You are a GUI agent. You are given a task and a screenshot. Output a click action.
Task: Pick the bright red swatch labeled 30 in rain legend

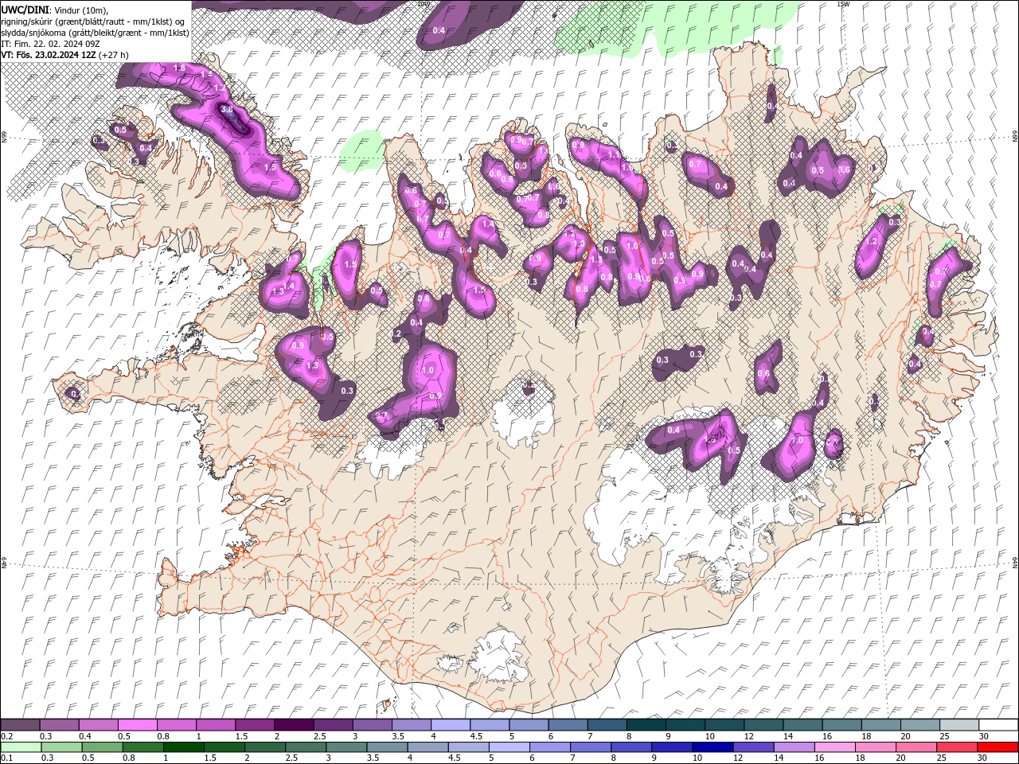click(x=998, y=747)
